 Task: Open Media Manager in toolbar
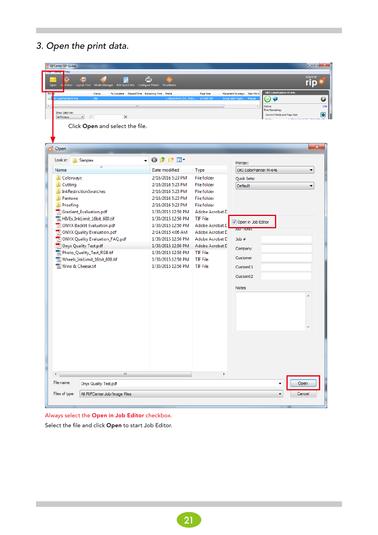click(x=103, y=81)
